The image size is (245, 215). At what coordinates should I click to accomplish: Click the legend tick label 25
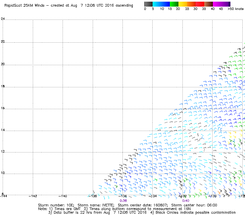click(187, 9)
